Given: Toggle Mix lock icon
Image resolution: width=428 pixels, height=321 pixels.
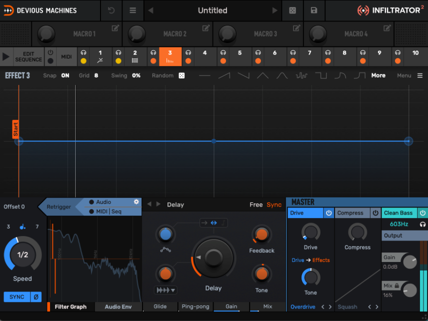Looking at the screenshot, I should (396, 285).
